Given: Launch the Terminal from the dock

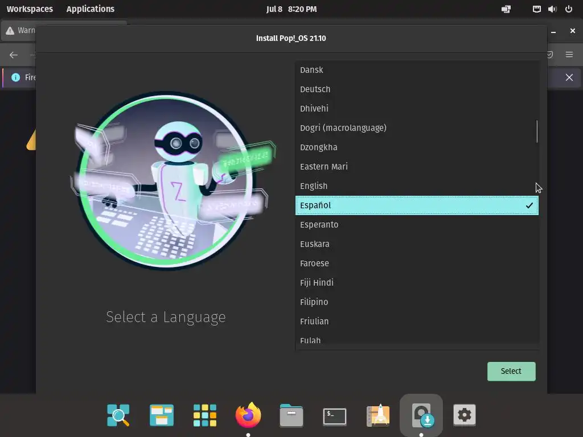Looking at the screenshot, I should pyautogui.click(x=335, y=416).
